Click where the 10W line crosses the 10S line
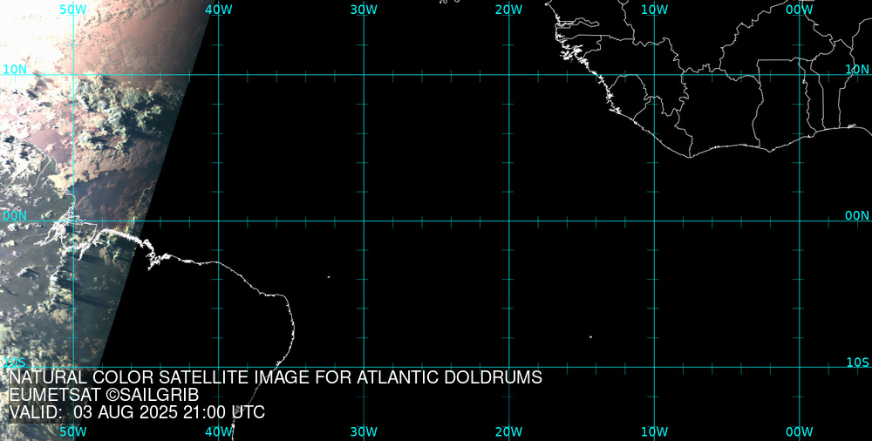The height and width of the screenshot is (441, 872). tap(654, 367)
